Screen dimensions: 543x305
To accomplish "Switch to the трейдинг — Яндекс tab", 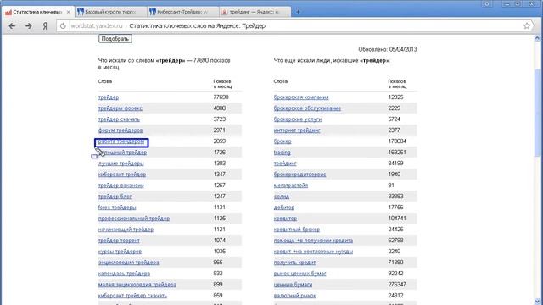I will (255, 12).
